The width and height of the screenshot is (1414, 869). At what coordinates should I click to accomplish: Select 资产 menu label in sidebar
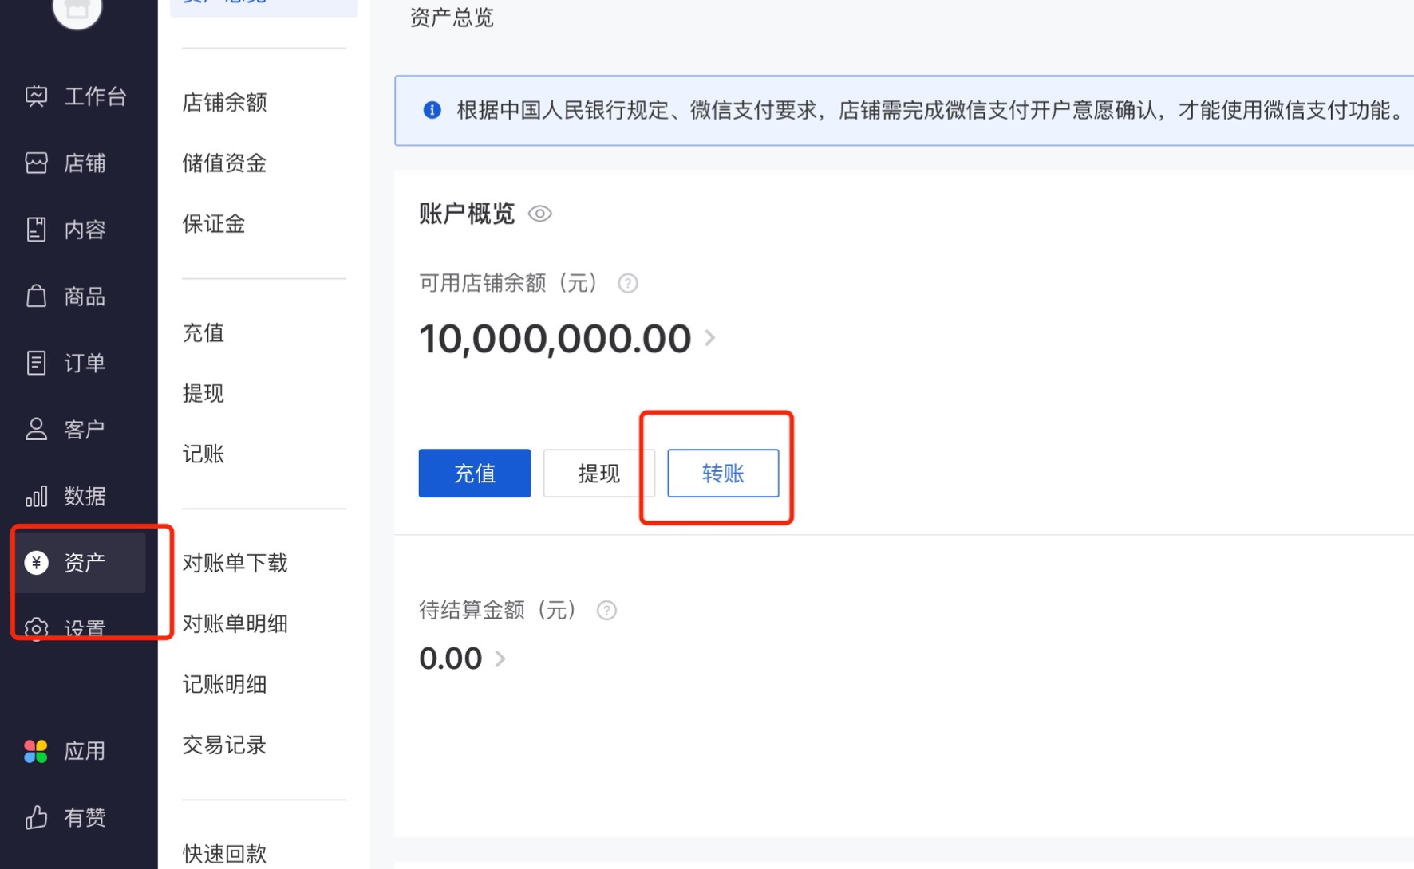point(85,563)
